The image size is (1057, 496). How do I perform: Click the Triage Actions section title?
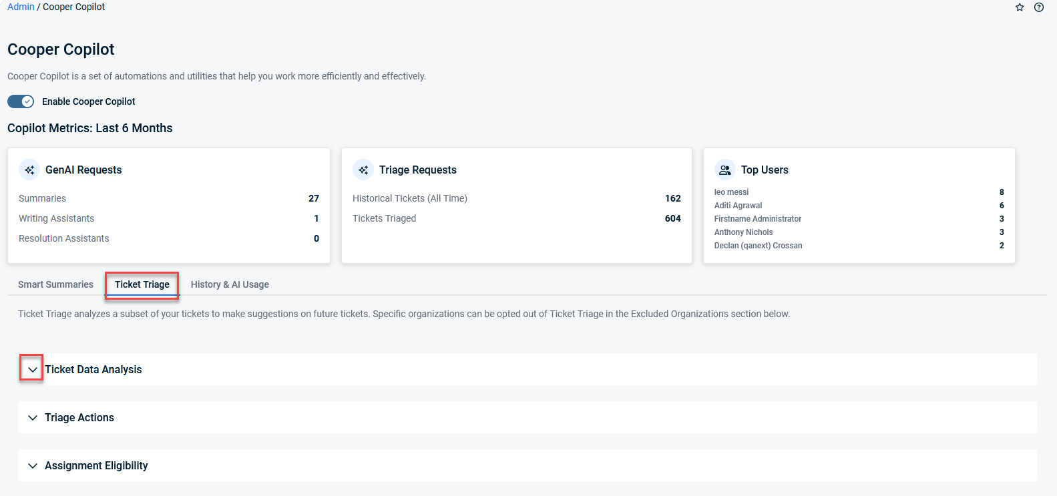(79, 418)
